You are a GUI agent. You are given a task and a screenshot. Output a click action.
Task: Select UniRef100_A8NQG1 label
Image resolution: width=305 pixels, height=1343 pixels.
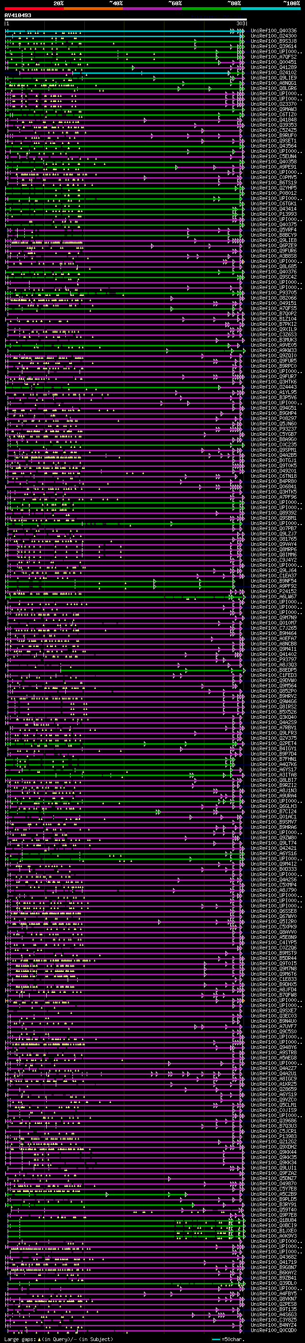point(273,83)
